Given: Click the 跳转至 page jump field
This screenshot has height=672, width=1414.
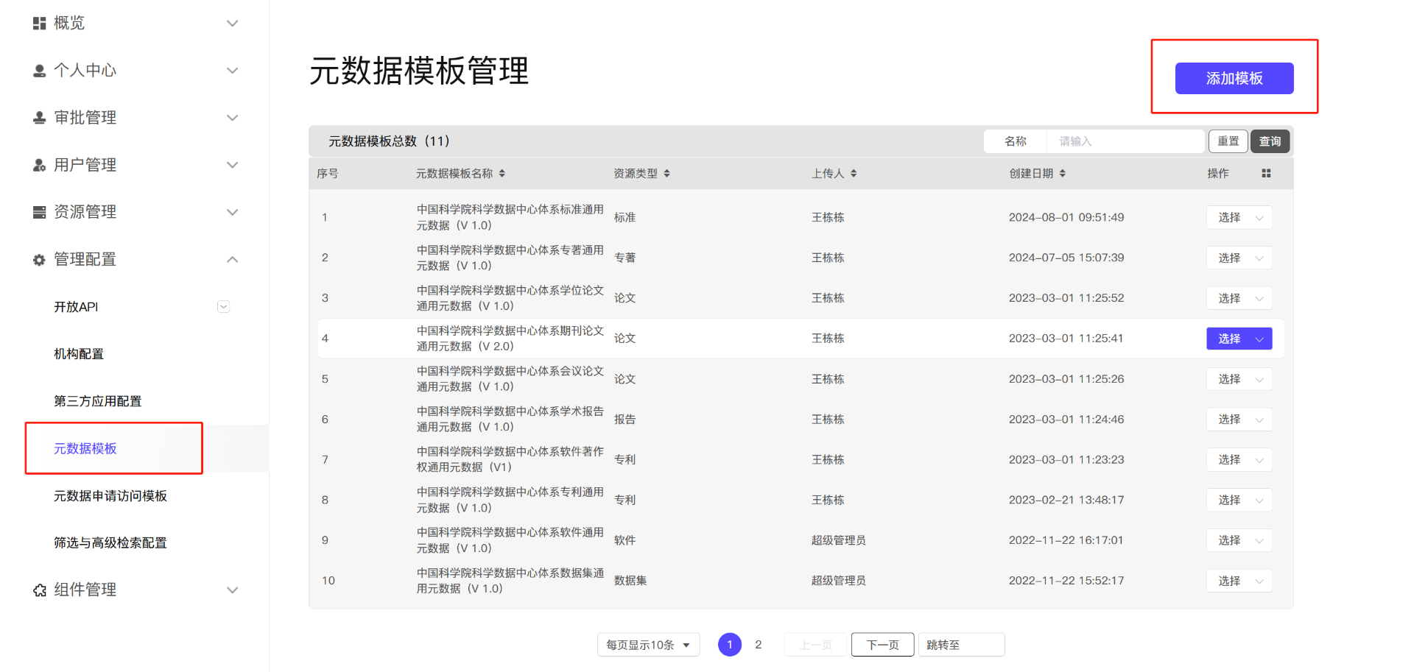Looking at the screenshot, I should coord(961,645).
